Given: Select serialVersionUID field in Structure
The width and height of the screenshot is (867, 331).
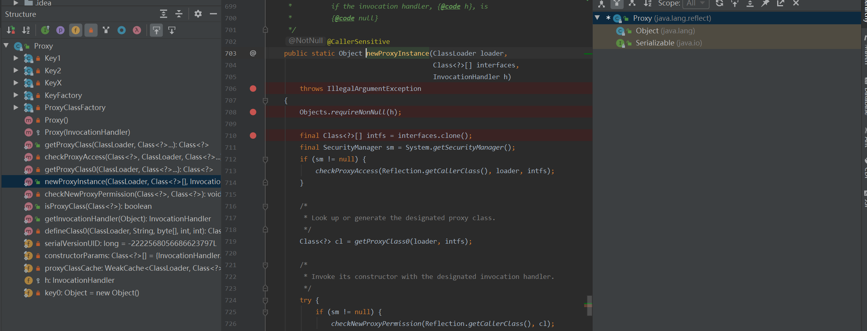Looking at the screenshot, I should pyautogui.click(x=130, y=243).
